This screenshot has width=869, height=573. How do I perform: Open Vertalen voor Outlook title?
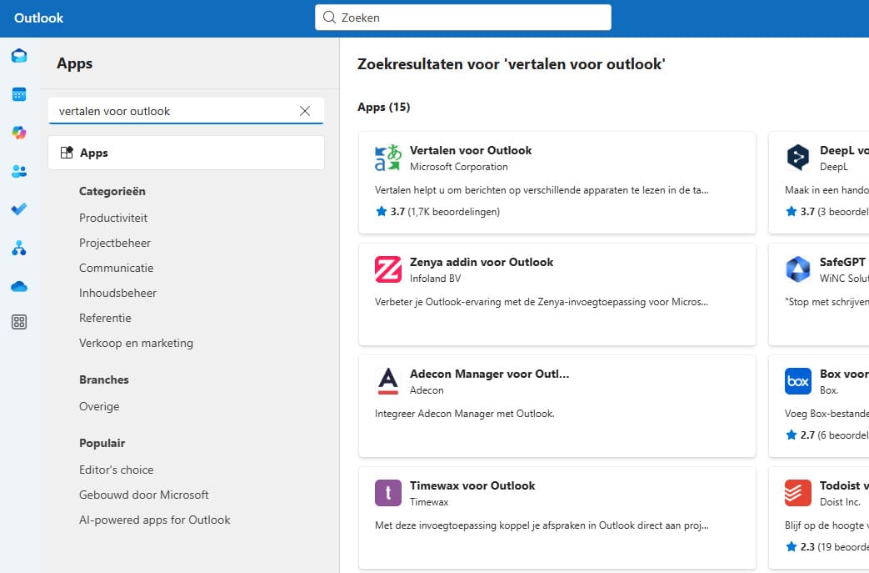click(471, 150)
